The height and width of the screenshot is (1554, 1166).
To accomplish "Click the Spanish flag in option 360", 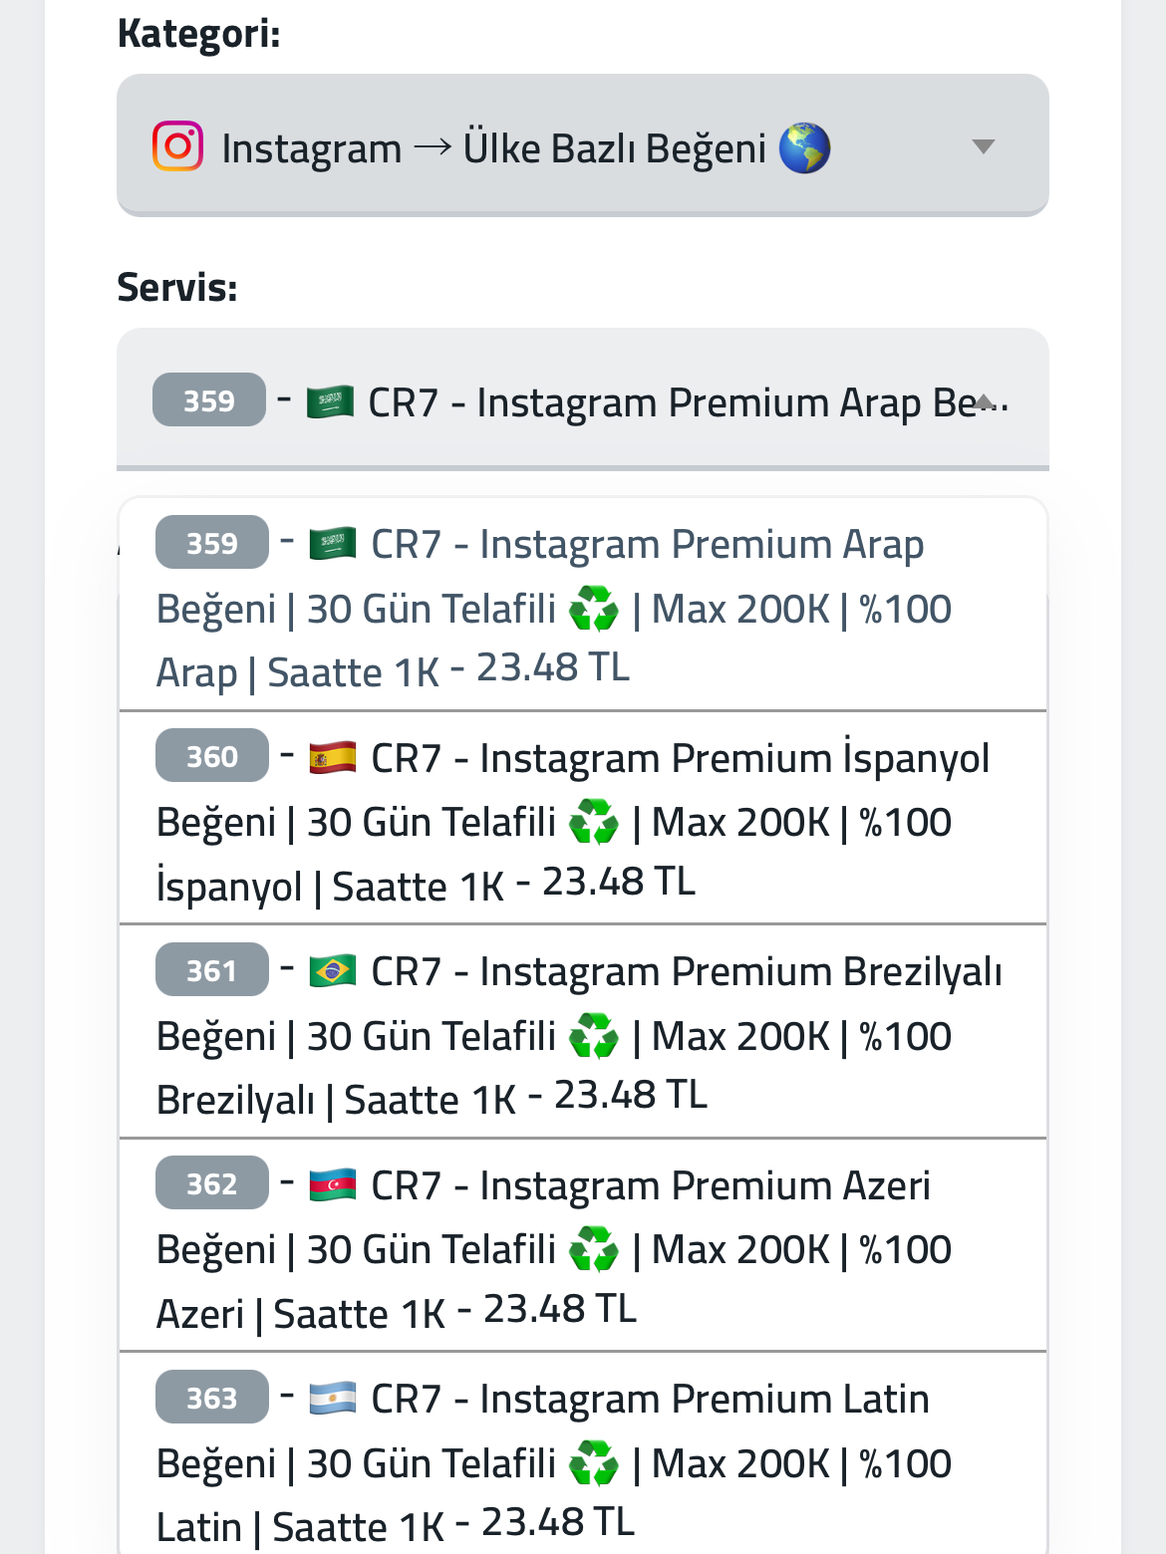I will click(x=333, y=757).
